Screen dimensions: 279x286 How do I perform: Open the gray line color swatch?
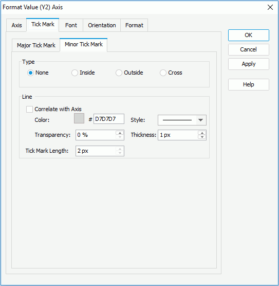(x=79, y=118)
